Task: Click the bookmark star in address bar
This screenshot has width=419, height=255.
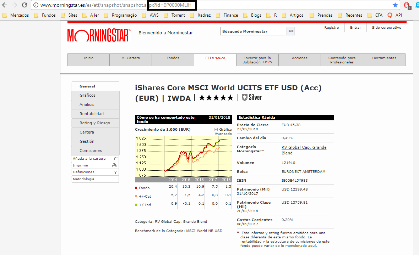Action: click(x=395, y=5)
